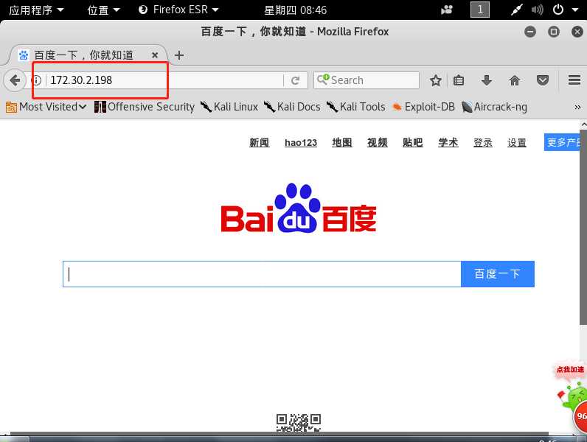
Task: Open a new tab with plus button
Action: coord(179,55)
